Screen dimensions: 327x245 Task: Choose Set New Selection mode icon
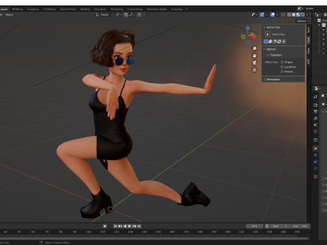[266, 42]
